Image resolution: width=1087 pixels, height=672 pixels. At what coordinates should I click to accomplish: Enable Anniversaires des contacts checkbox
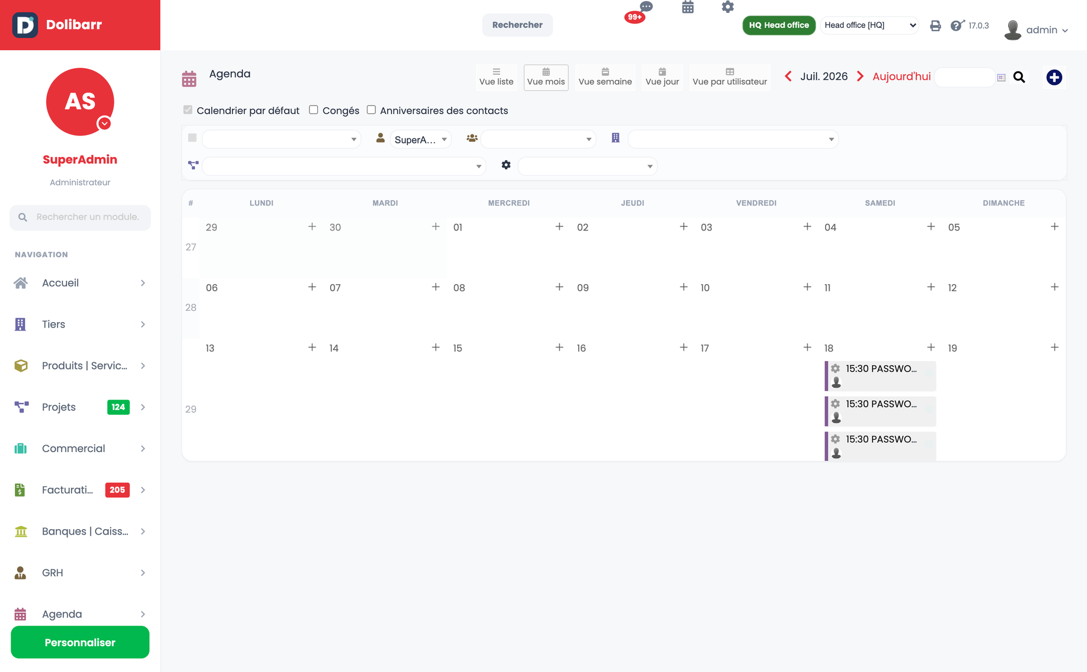pyautogui.click(x=371, y=110)
